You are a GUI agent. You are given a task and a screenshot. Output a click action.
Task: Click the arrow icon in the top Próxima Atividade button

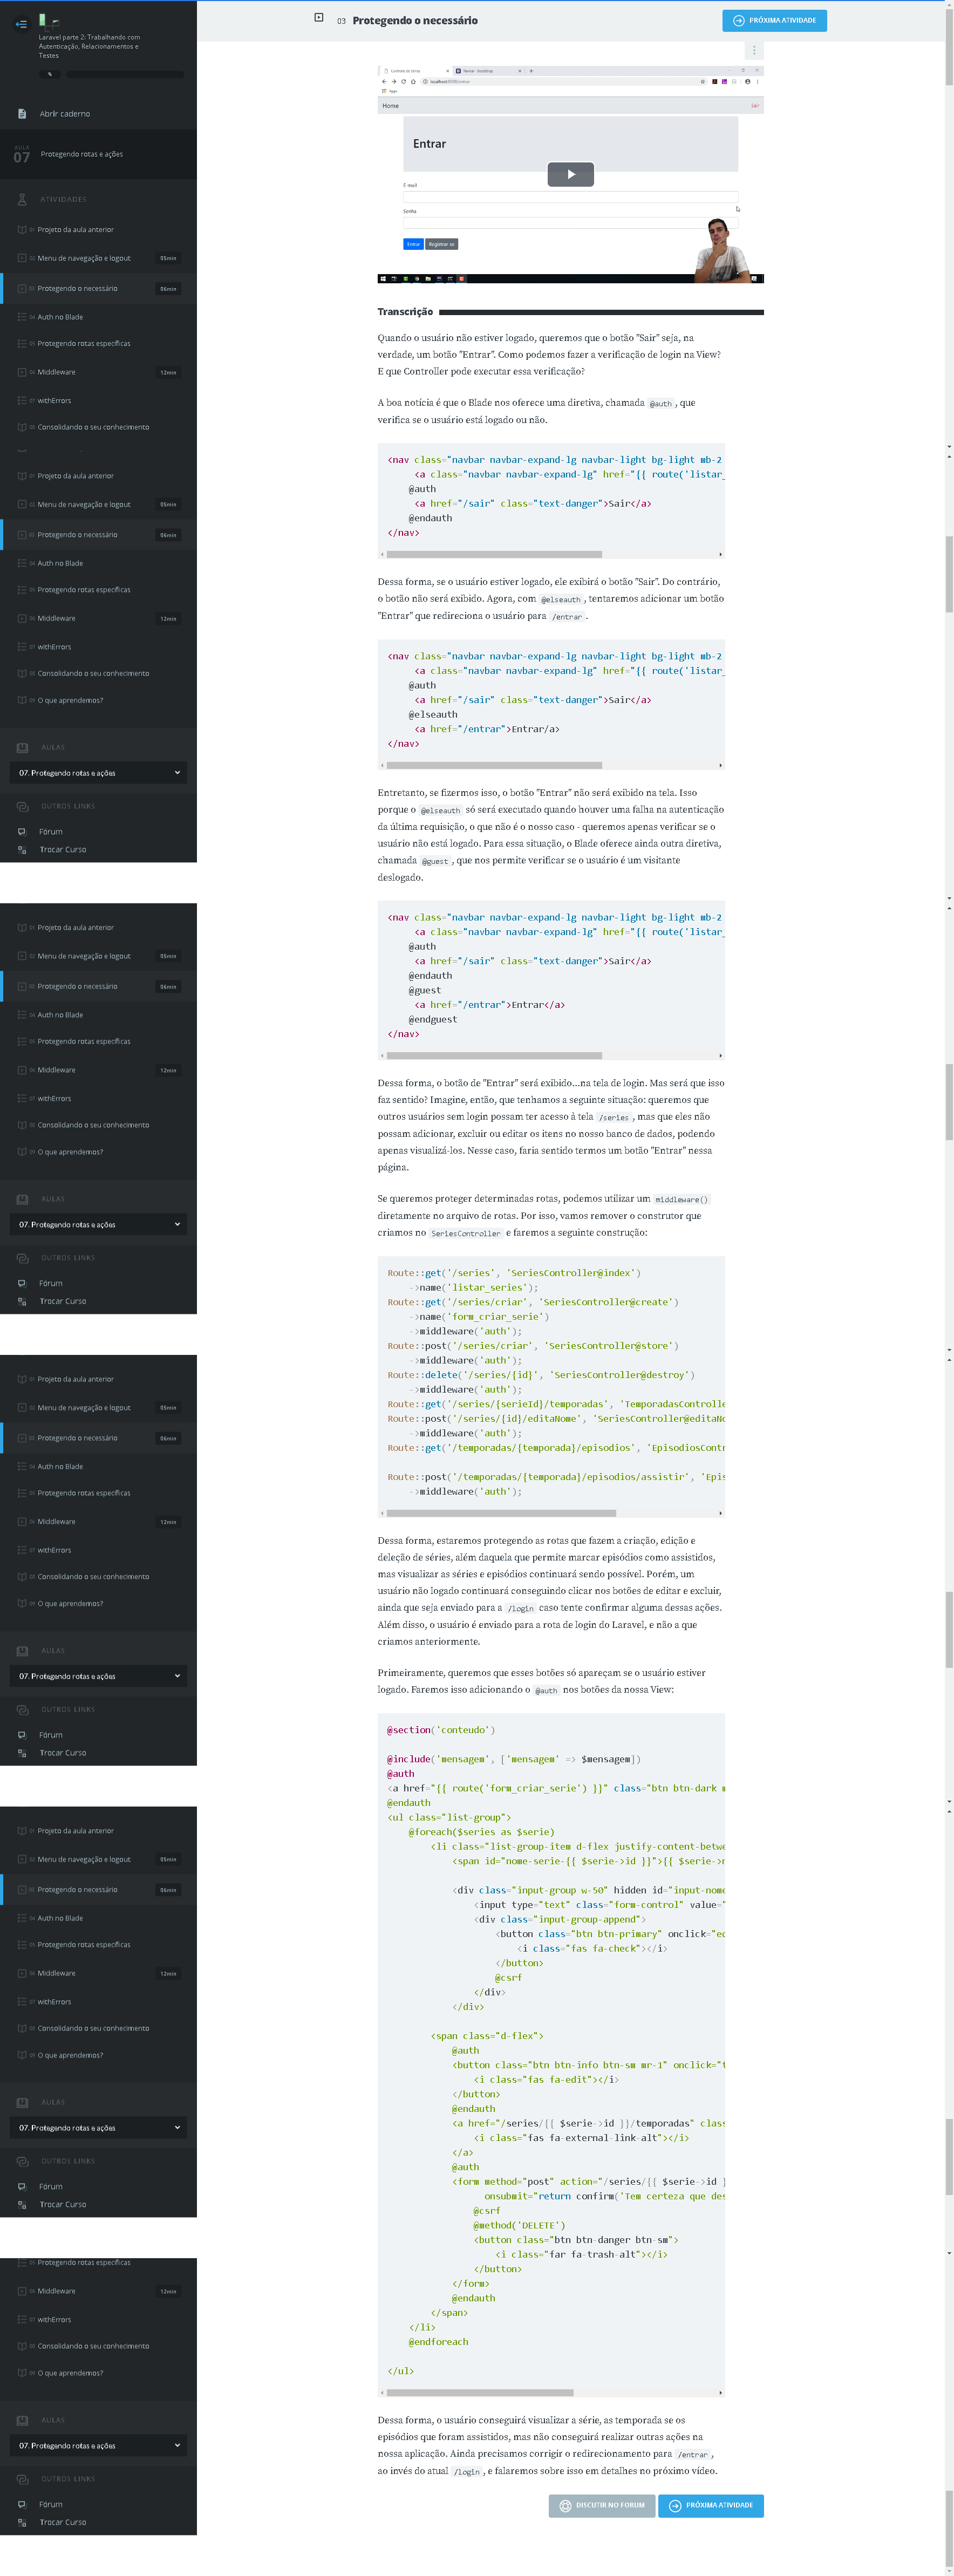click(738, 21)
